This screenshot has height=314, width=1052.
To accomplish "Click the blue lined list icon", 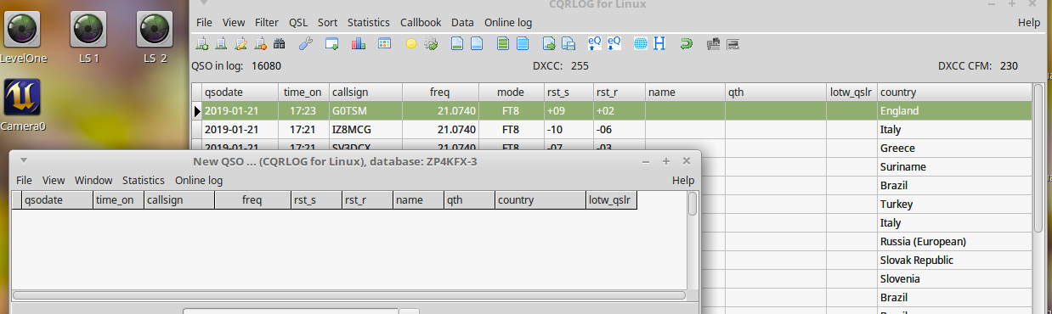I will pos(523,43).
